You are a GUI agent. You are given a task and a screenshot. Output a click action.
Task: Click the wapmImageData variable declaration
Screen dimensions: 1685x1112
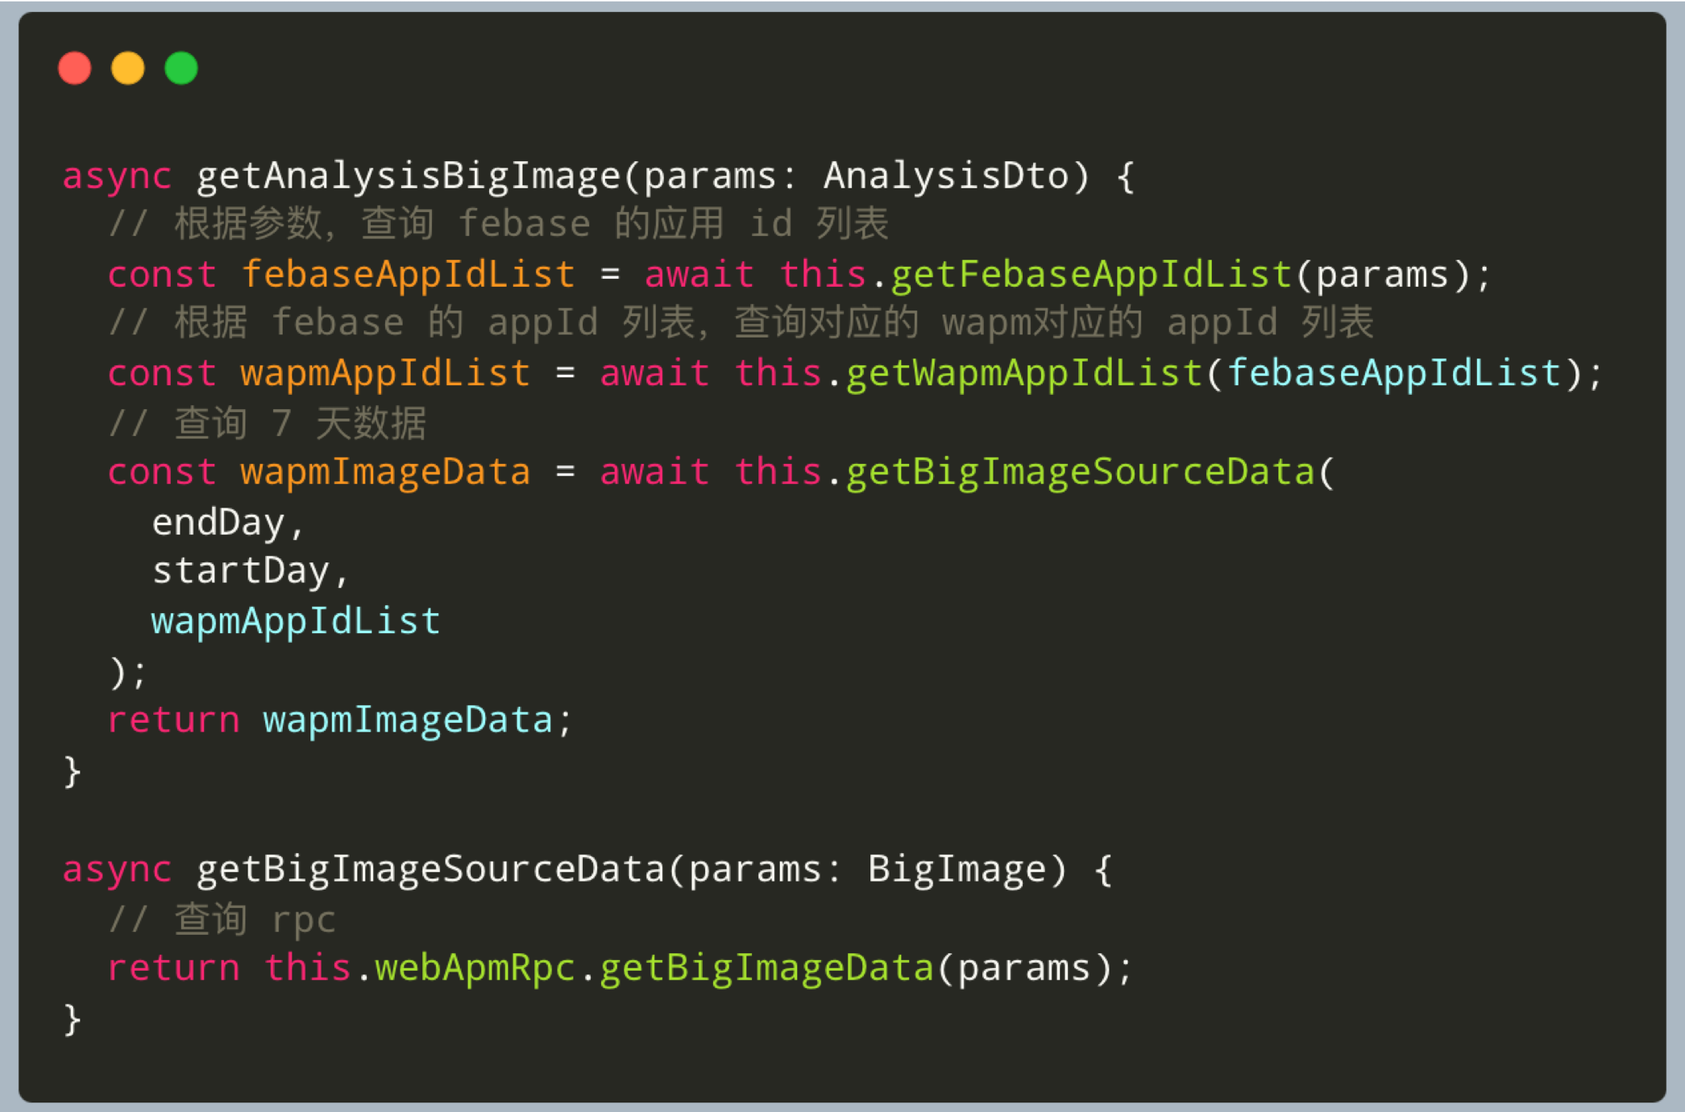click(386, 473)
